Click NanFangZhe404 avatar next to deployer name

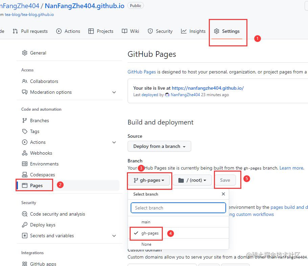(x=167, y=95)
